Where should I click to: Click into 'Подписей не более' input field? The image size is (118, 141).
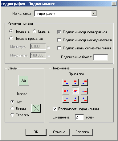[101, 57]
